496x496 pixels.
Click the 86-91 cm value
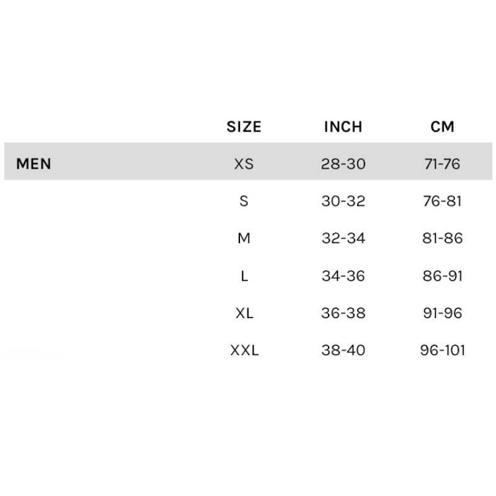[442, 276]
